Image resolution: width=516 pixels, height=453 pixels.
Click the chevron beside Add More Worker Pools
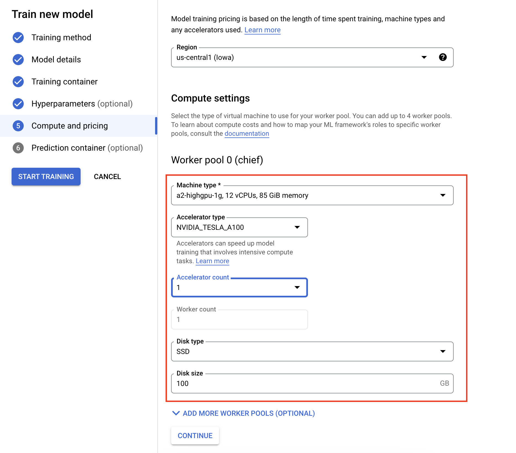(x=176, y=413)
